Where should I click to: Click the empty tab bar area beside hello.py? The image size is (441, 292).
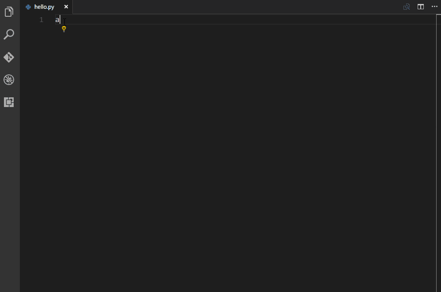[236, 7]
